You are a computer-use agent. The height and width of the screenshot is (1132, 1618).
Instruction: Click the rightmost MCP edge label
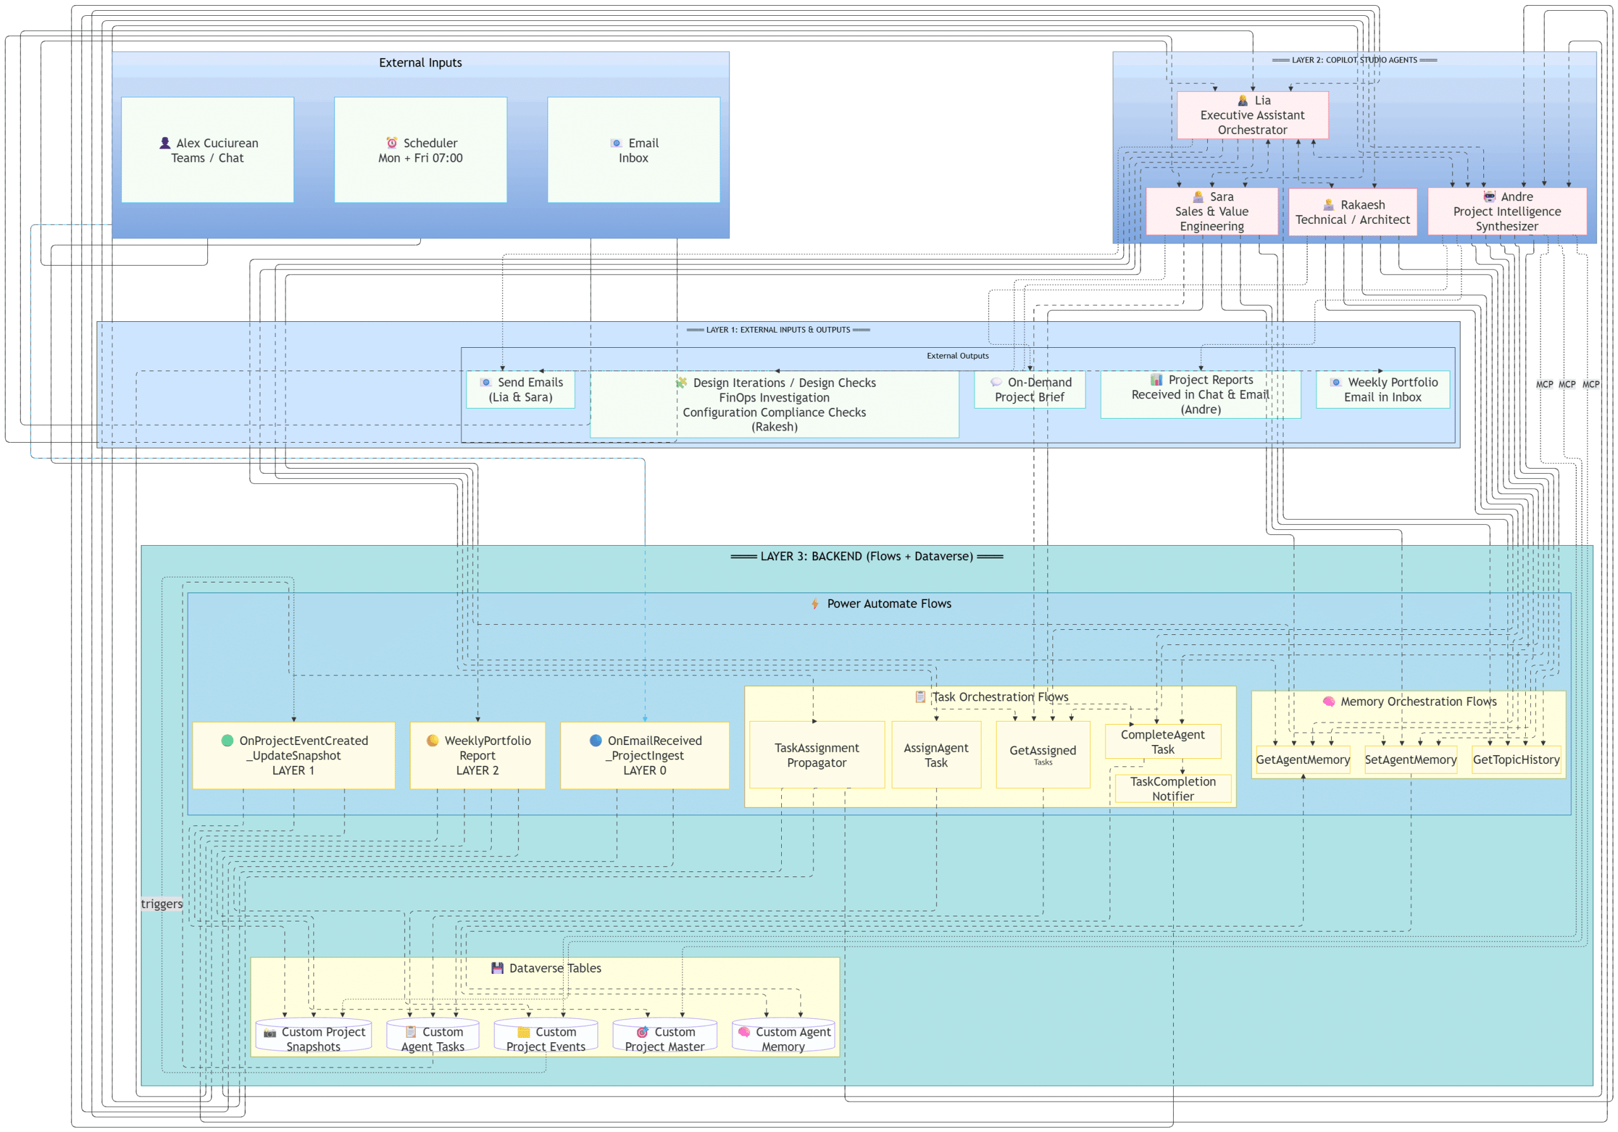point(1591,385)
